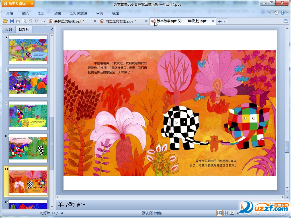Click the zoom slider handle
Image resolution: width=291 pixels, height=218 pixels.
tap(258, 213)
